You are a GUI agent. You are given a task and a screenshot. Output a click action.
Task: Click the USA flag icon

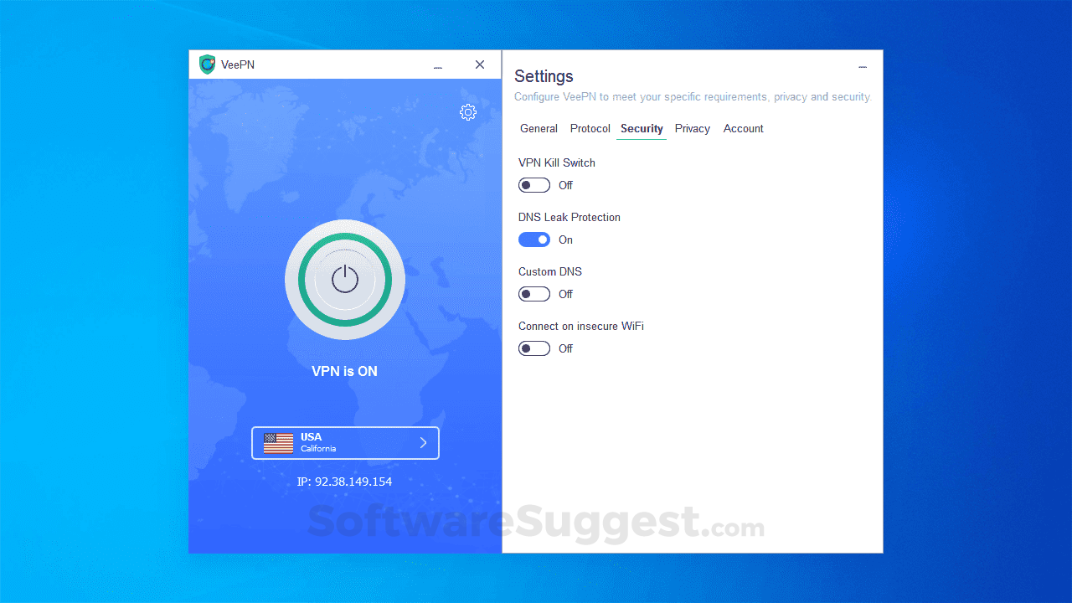click(277, 442)
